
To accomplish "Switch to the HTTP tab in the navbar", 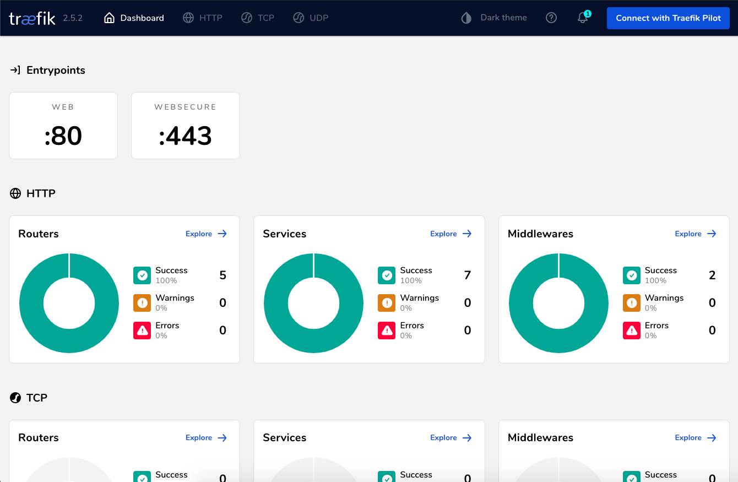I will pyautogui.click(x=202, y=17).
